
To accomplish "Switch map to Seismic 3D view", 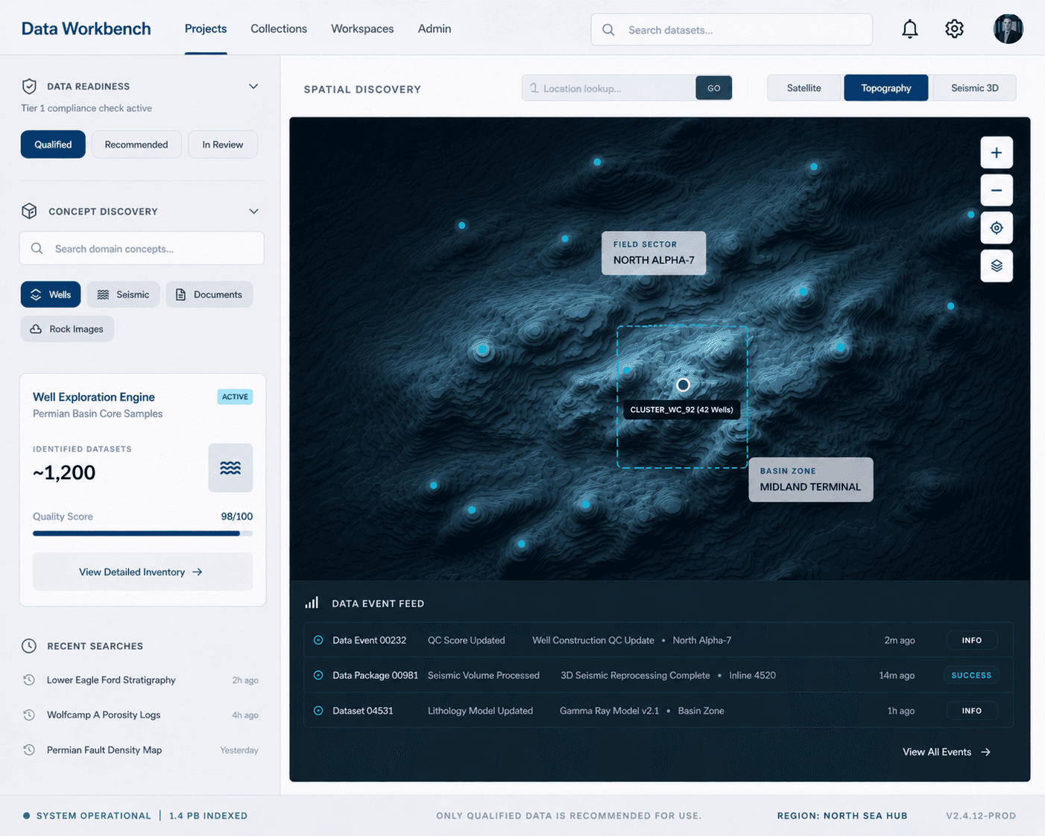I will 974,88.
